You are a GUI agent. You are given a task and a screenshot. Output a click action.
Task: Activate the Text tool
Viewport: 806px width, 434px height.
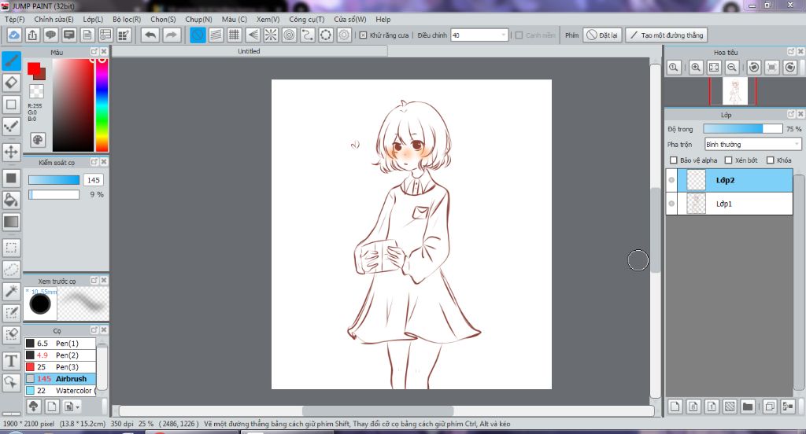click(x=12, y=361)
